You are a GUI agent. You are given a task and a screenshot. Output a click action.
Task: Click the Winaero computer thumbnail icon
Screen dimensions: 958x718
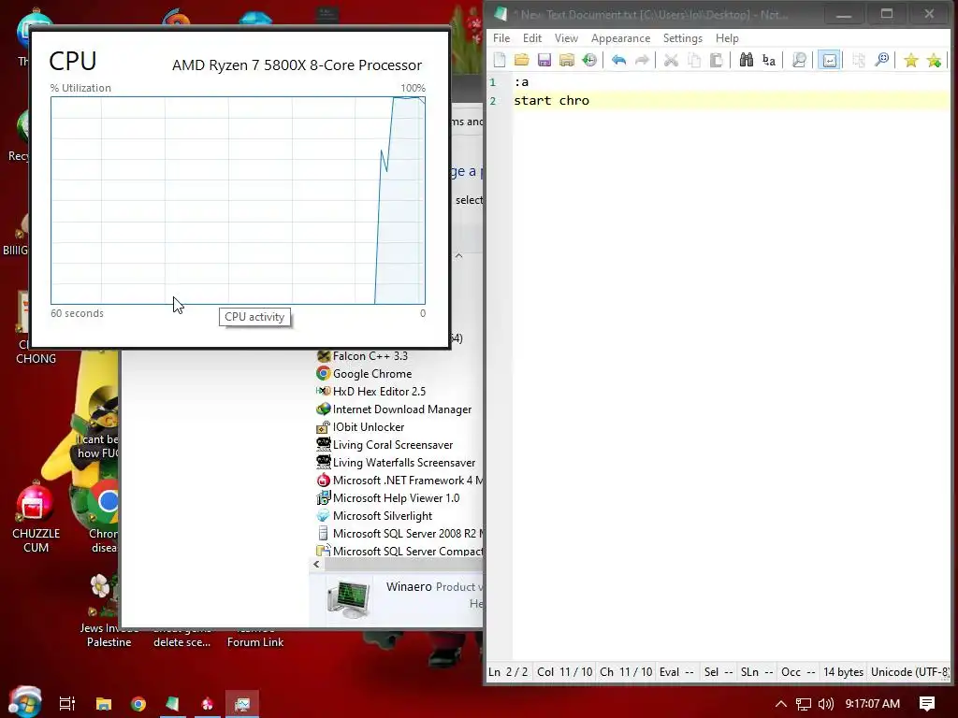[348, 599]
